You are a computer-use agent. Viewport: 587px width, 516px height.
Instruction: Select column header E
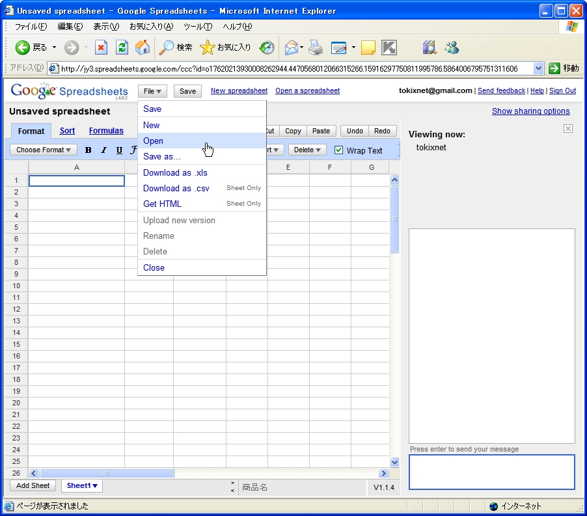point(288,167)
